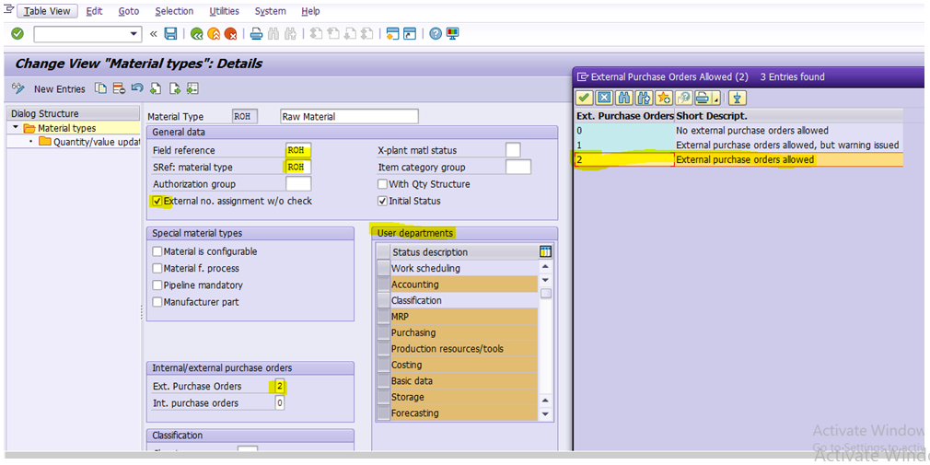Open the Goto menu

[129, 11]
